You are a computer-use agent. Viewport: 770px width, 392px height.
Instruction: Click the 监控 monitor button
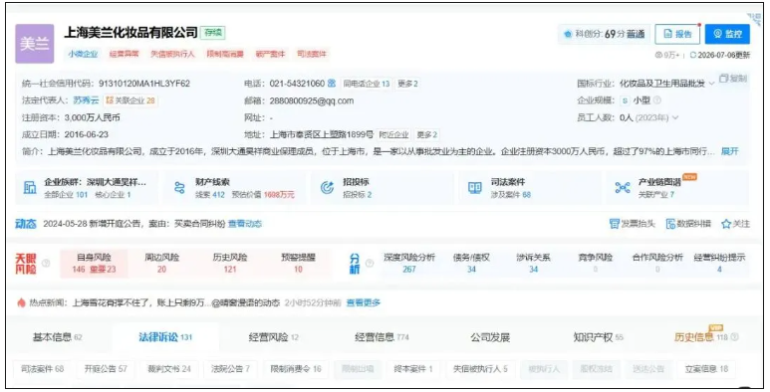coord(727,34)
